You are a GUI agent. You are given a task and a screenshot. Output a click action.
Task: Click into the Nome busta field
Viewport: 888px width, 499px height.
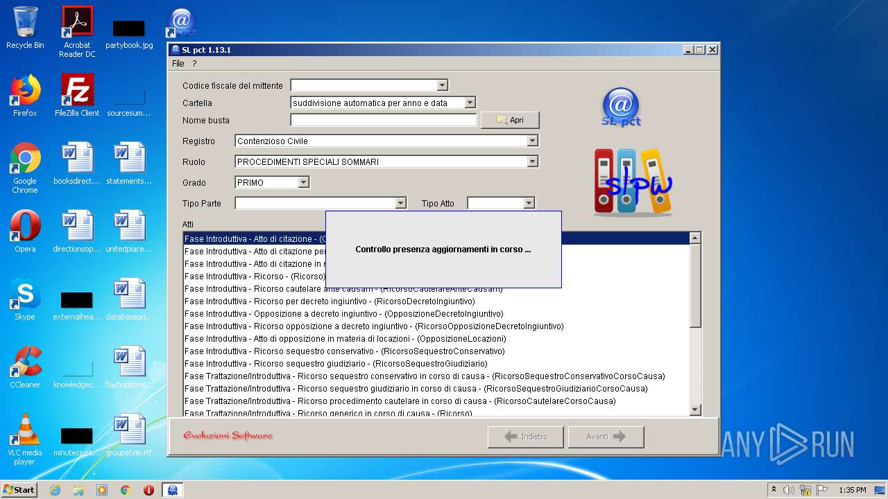[384, 120]
